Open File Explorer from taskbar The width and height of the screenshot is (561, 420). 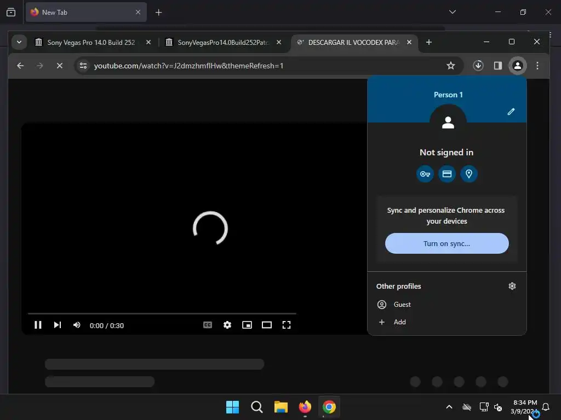pyautogui.click(x=281, y=407)
